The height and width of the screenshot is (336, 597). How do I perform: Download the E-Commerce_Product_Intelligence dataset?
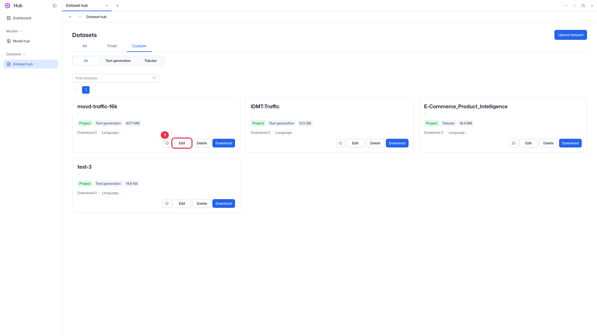click(570, 143)
